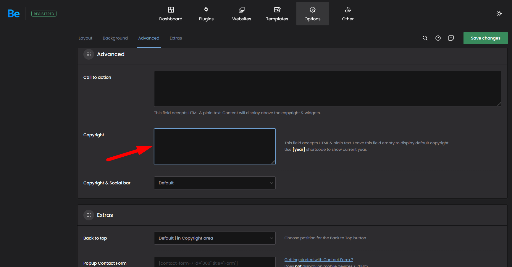Image resolution: width=512 pixels, height=267 pixels.
Task: Open Getting started with Contact Form 7 link
Action: tap(319, 260)
